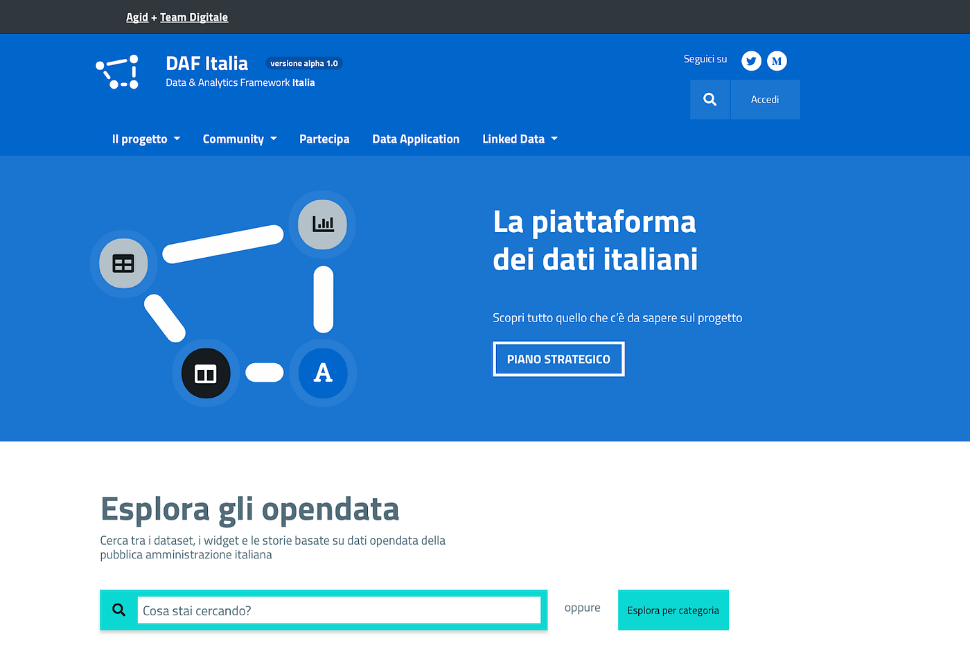Open the Data Application menu item
The image size is (970, 670).
(416, 139)
